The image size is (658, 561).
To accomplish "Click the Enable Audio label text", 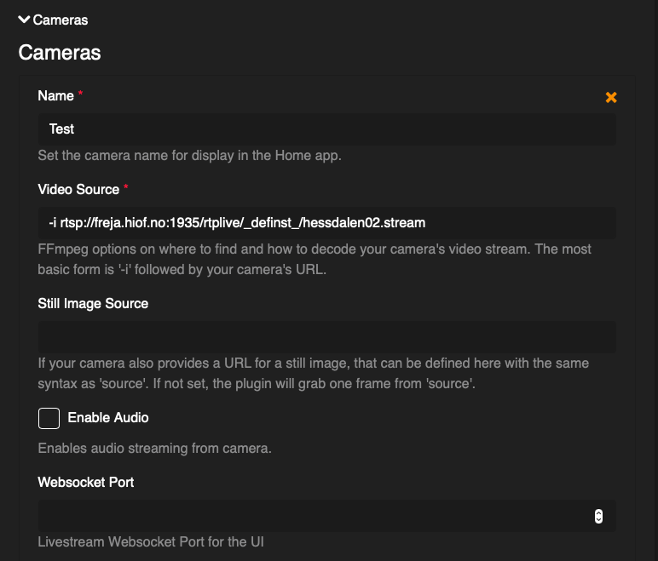I will point(108,418).
